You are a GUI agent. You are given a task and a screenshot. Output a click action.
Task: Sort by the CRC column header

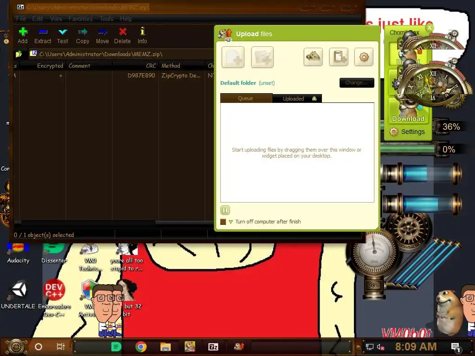[135, 66]
